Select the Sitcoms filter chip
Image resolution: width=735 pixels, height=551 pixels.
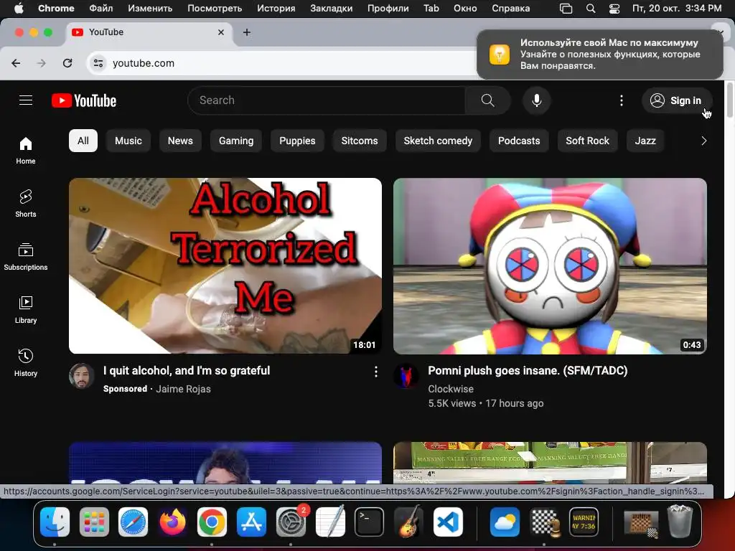[360, 141]
